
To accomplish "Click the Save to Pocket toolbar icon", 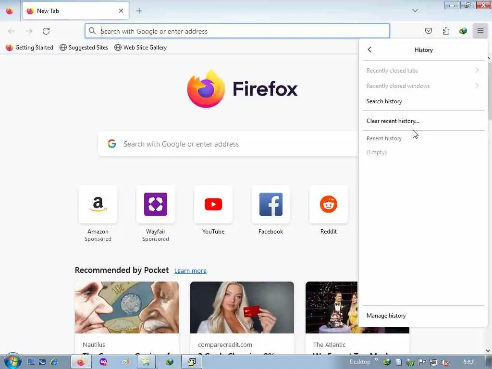I will pyautogui.click(x=428, y=31).
